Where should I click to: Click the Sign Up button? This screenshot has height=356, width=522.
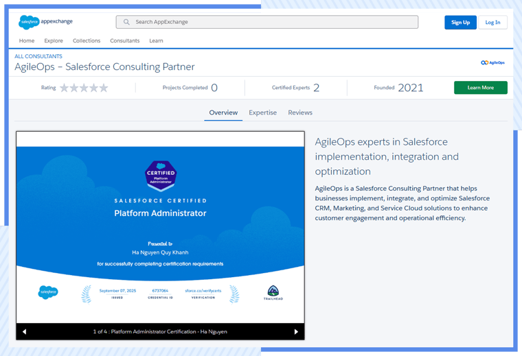coord(460,22)
